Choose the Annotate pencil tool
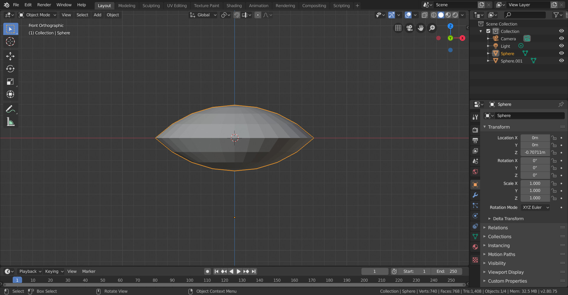Image resolution: width=568 pixels, height=295 pixels. pos(10,109)
